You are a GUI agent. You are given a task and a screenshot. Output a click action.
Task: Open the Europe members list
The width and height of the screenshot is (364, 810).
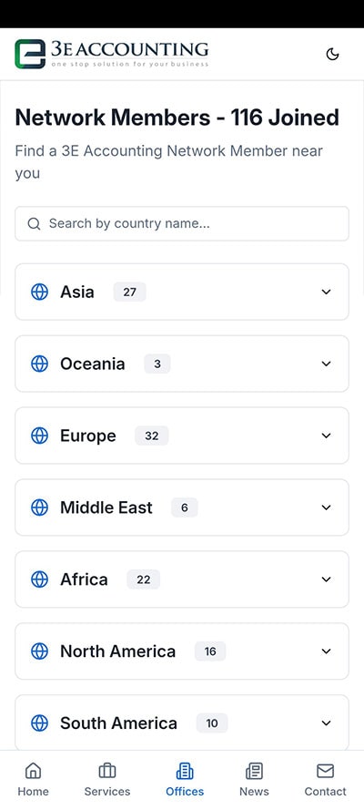pos(182,436)
